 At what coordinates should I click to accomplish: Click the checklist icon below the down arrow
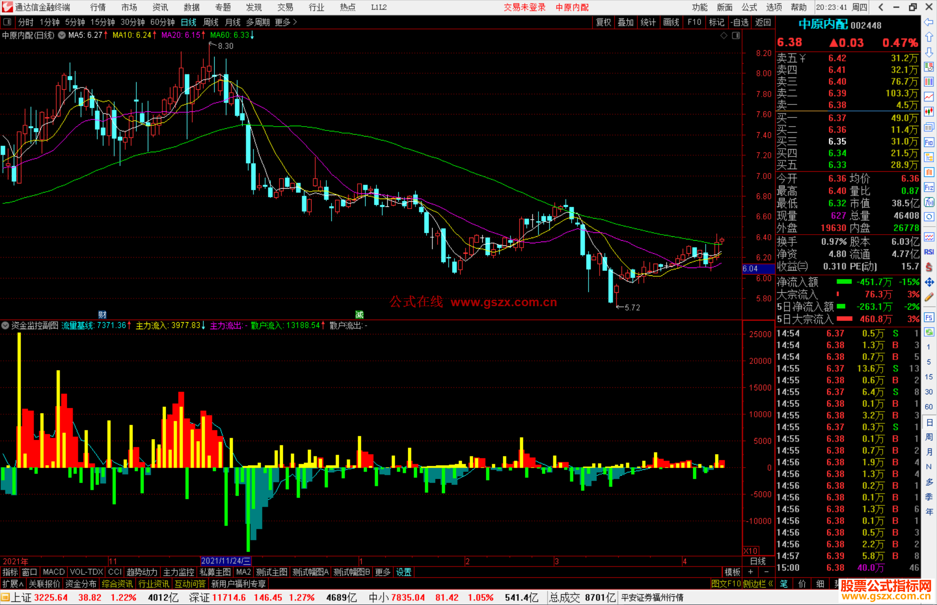pyautogui.click(x=929, y=67)
